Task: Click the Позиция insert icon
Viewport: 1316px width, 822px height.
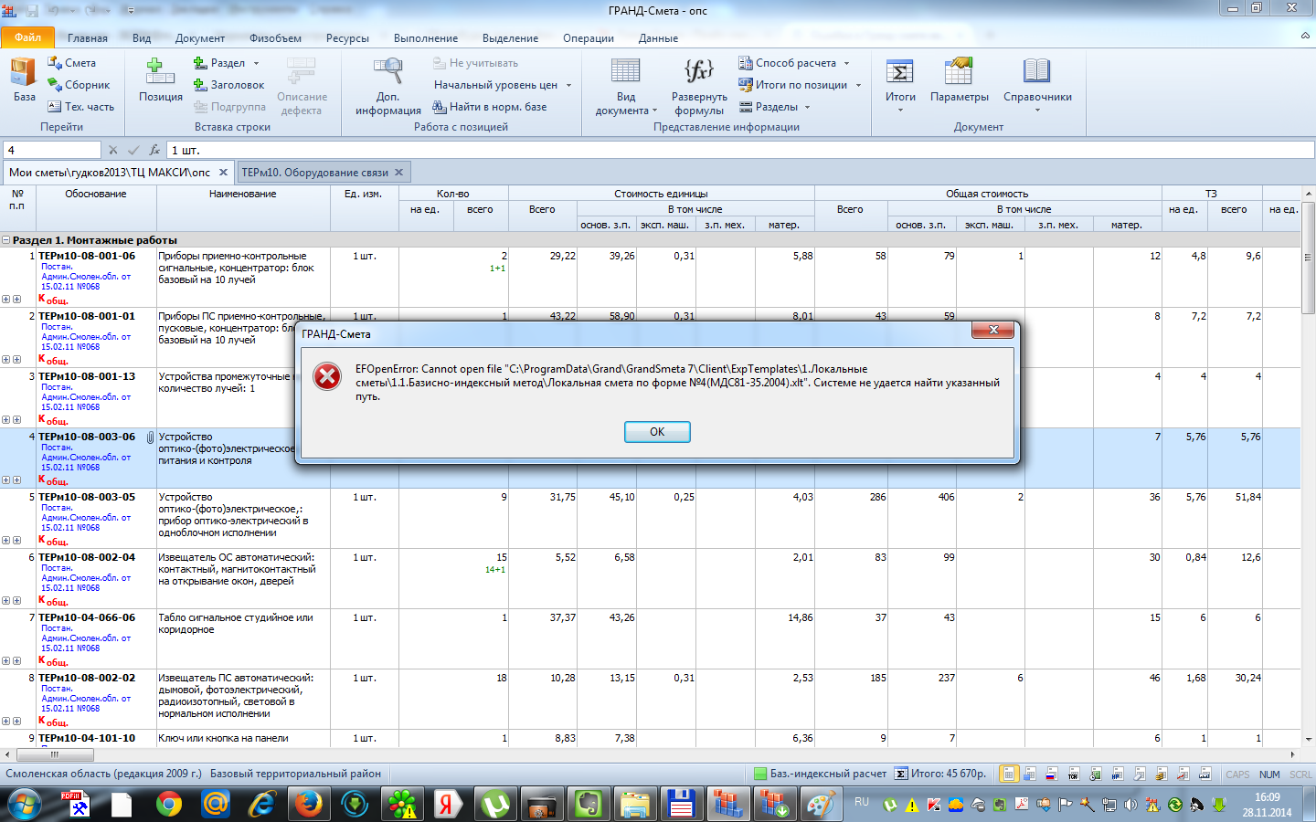Action: (160, 73)
